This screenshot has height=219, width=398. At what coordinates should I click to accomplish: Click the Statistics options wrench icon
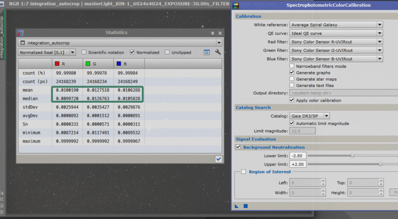(218, 52)
